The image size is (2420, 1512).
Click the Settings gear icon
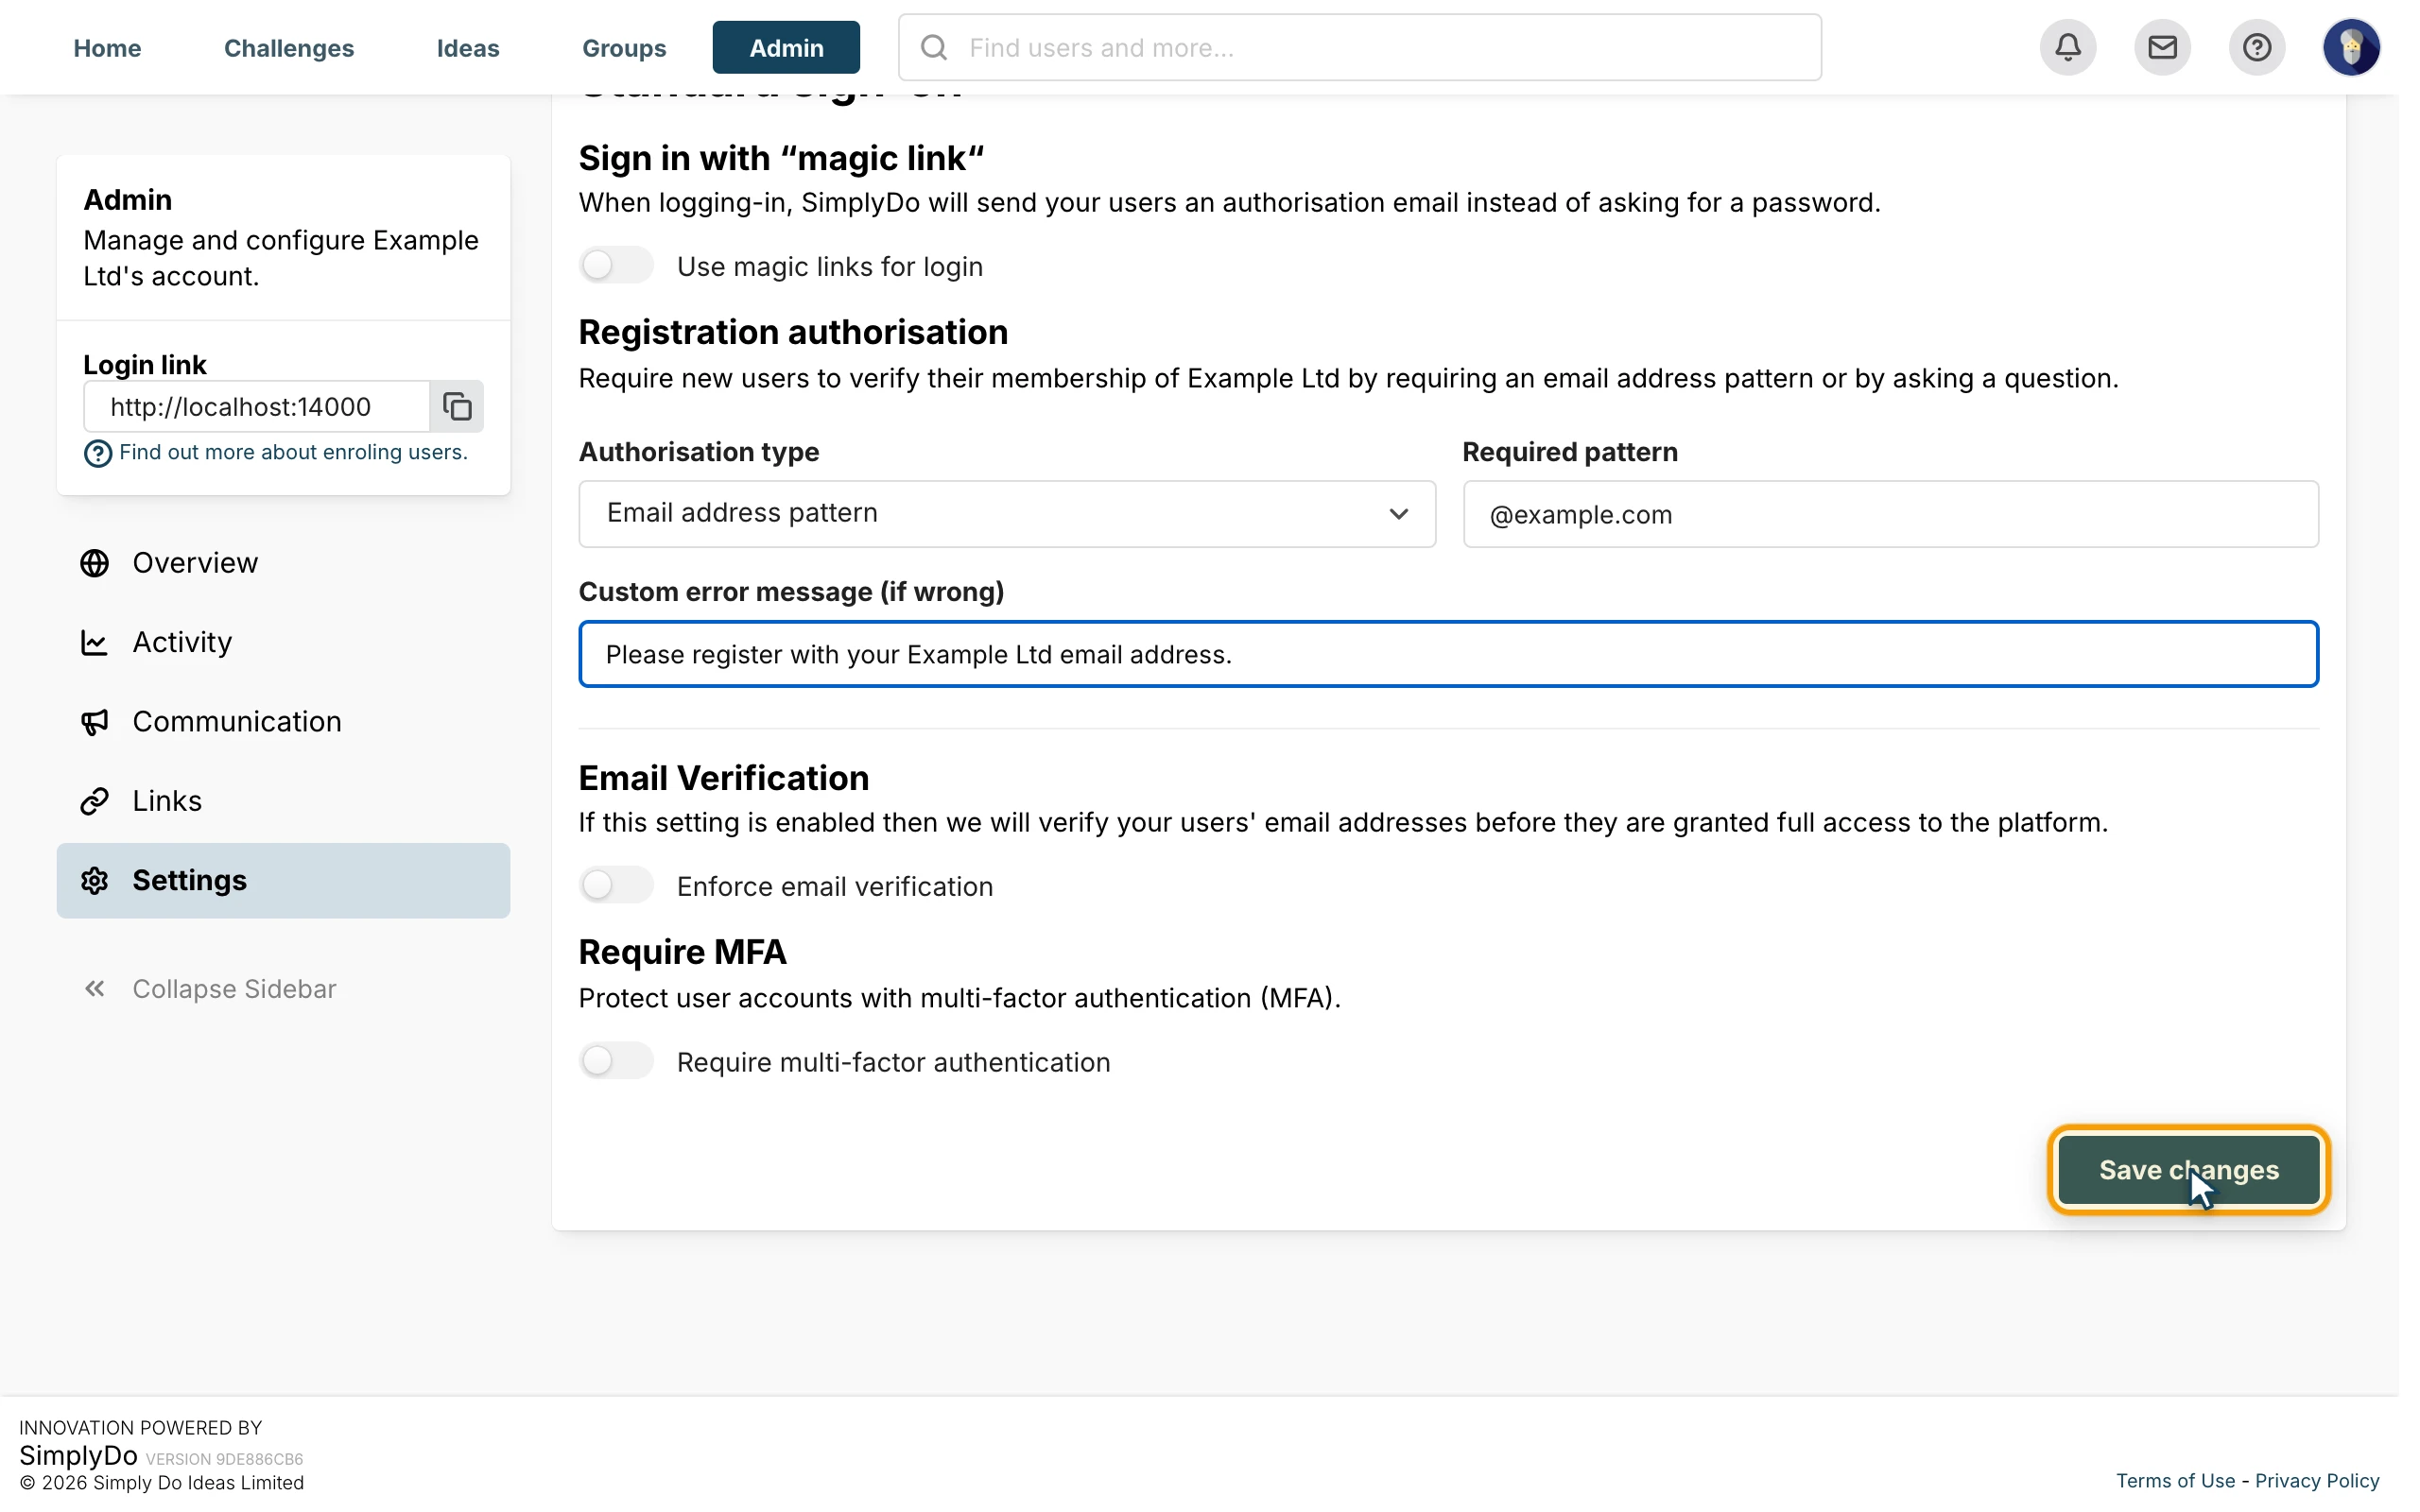point(95,880)
